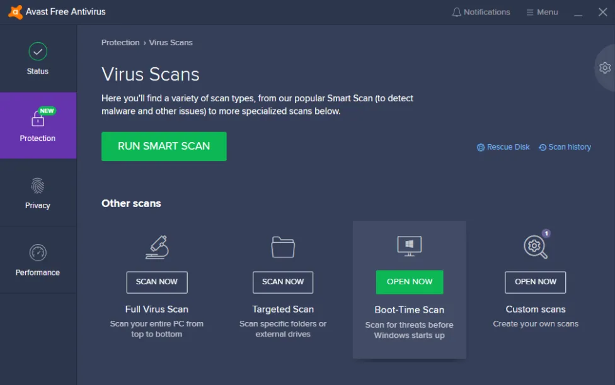Click the NEW badge on Protection

[x=47, y=111]
